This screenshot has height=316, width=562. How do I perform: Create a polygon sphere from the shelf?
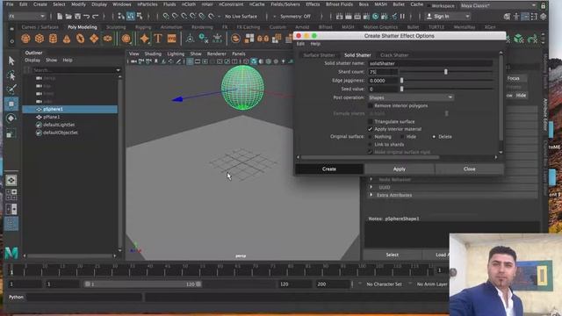click(x=25, y=39)
